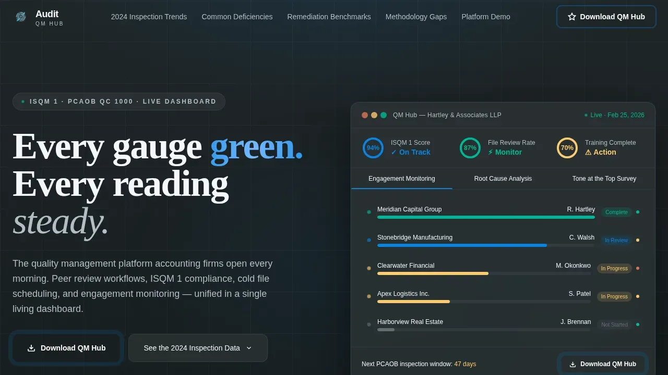
Task: Expand the See the 2024 Inspection Data chevron
Action: pyautogui.click(x=249, y=348)
